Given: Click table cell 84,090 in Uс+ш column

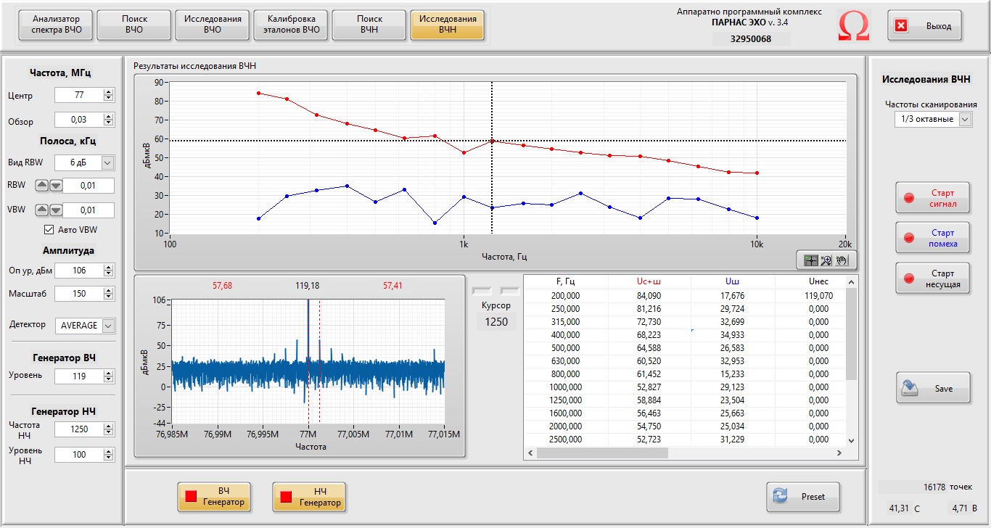Looking at the screenshot, I should tap(649, 296).
